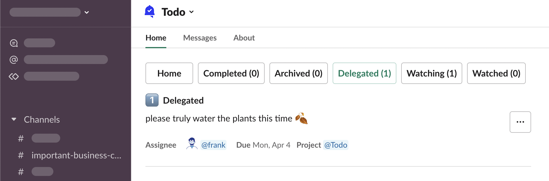This screenshot has width=549, height=181.
Task: Open the threads icon in sidebar
Action: point(14,43)
